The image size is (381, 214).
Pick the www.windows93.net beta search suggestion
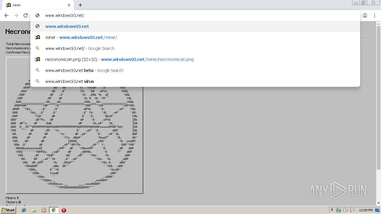[x=195, y=70]
